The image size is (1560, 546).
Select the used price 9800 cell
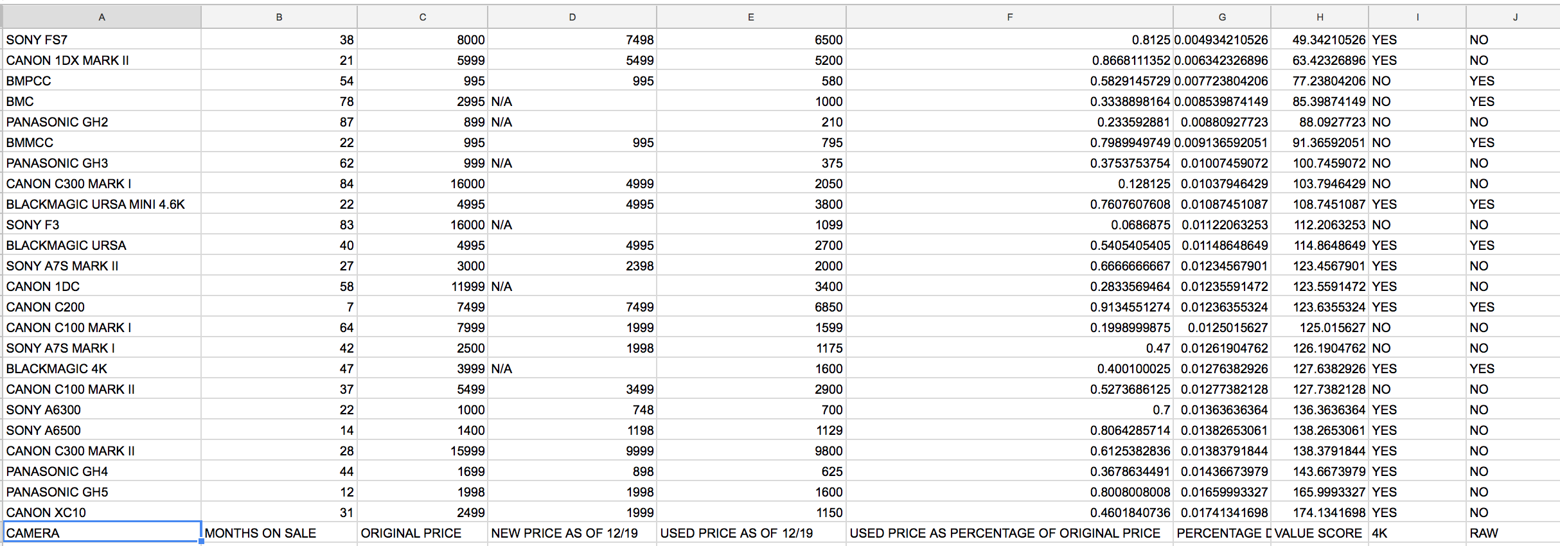(750, 451)
